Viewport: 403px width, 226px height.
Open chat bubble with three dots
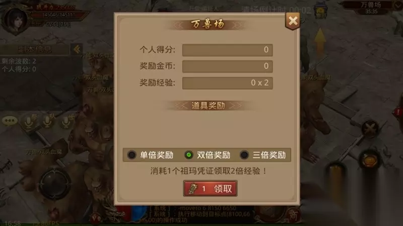click(x=10, y=121)
